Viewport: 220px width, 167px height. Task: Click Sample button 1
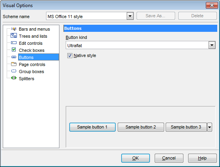tap(92, 127)
